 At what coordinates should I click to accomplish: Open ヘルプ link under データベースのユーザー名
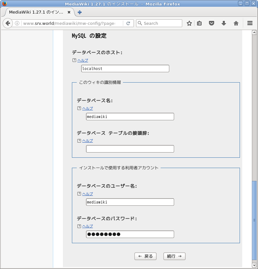[87, 194]
